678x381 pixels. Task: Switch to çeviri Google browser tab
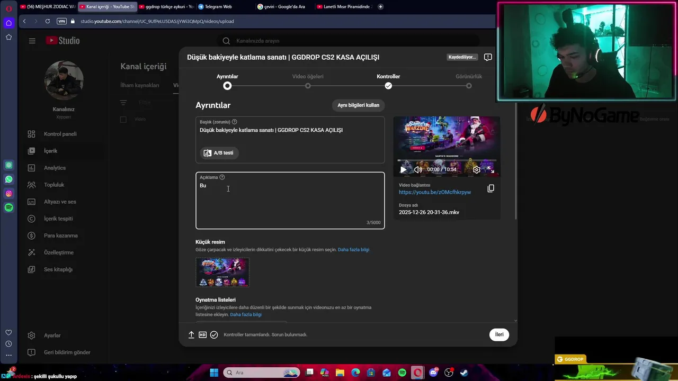pos(284,7)
